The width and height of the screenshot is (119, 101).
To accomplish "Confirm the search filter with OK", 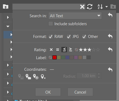I will (x=48, y=92).
